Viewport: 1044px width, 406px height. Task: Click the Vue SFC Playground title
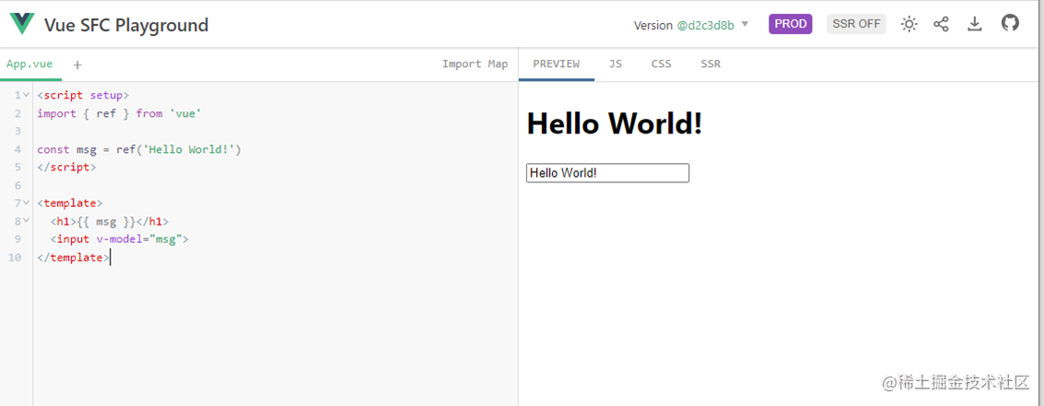[x=126, y=25]
